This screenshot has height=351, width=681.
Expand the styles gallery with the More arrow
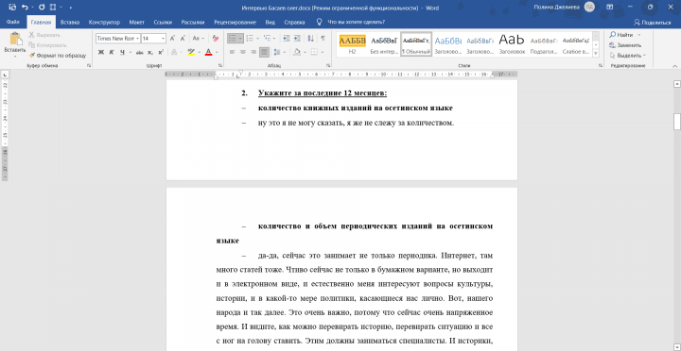coord(596,53)
